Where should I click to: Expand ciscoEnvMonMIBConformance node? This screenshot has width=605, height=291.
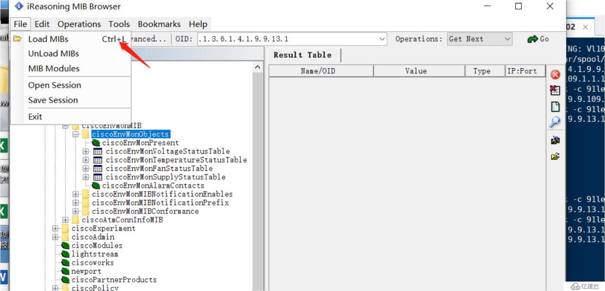click(76, 211)
